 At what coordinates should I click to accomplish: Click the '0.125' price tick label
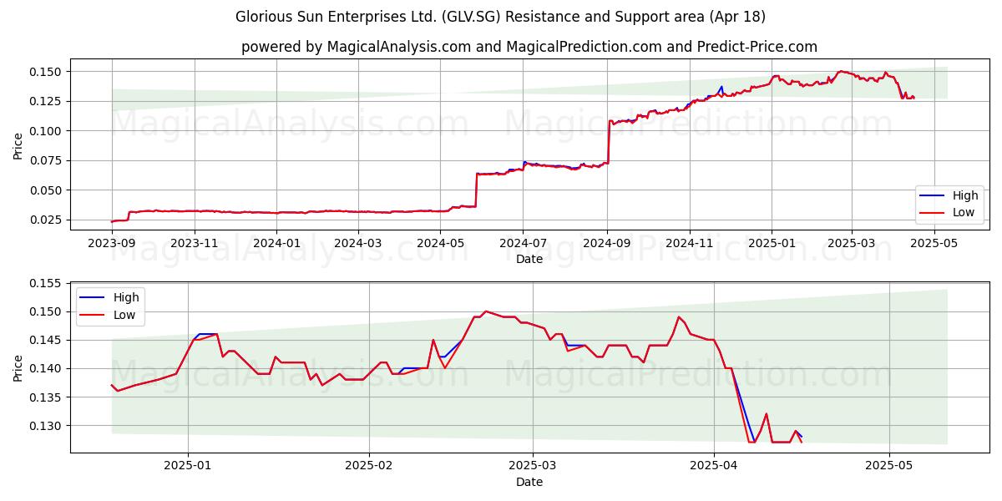(47, 101)
